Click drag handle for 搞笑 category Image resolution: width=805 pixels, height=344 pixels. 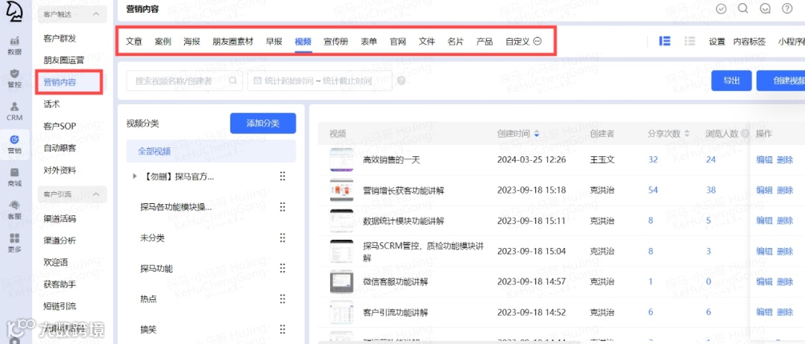coord(282,330)
